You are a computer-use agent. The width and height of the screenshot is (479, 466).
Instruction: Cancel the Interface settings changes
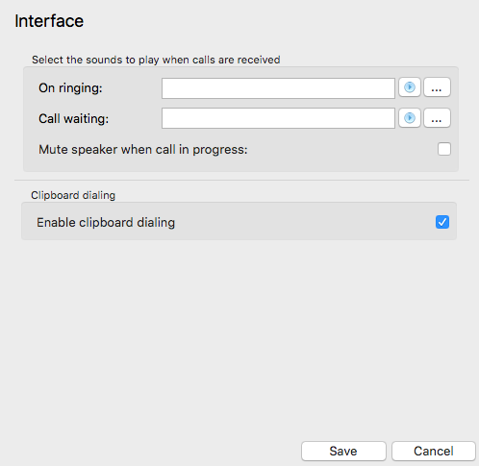pyautogui.click(x=433, y=451)
